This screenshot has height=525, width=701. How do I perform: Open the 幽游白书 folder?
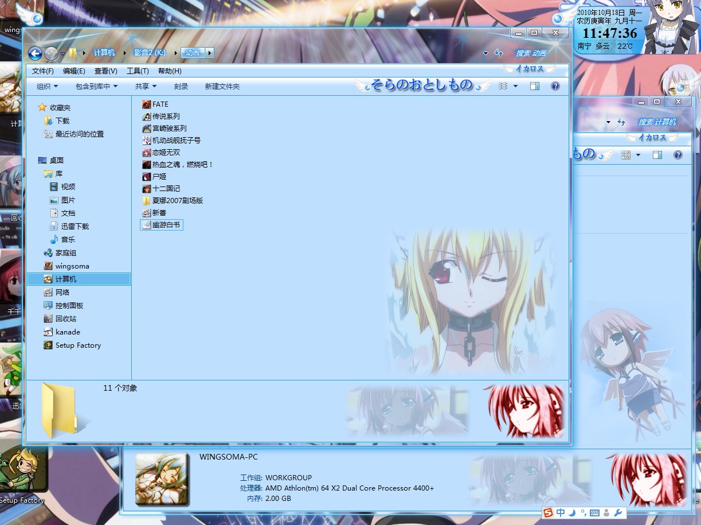[162, 224]
